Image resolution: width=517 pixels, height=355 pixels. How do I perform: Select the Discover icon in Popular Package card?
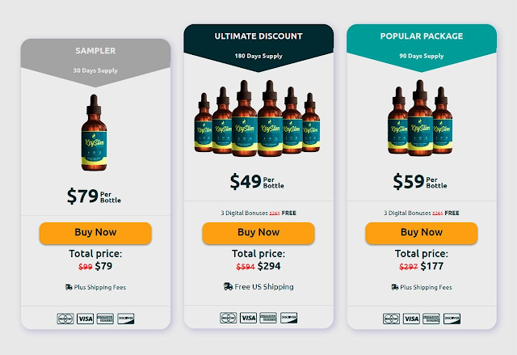[452, 319]
